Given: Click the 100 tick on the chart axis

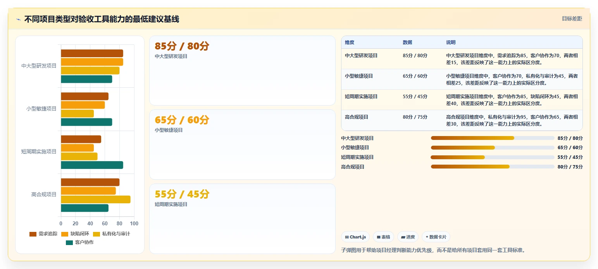Looking at the screenshot, I should [x=134, y=224].
